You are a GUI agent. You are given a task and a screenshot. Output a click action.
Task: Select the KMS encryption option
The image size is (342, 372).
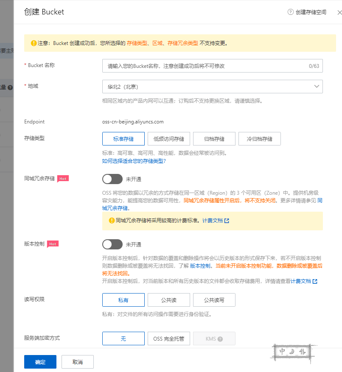214,338
